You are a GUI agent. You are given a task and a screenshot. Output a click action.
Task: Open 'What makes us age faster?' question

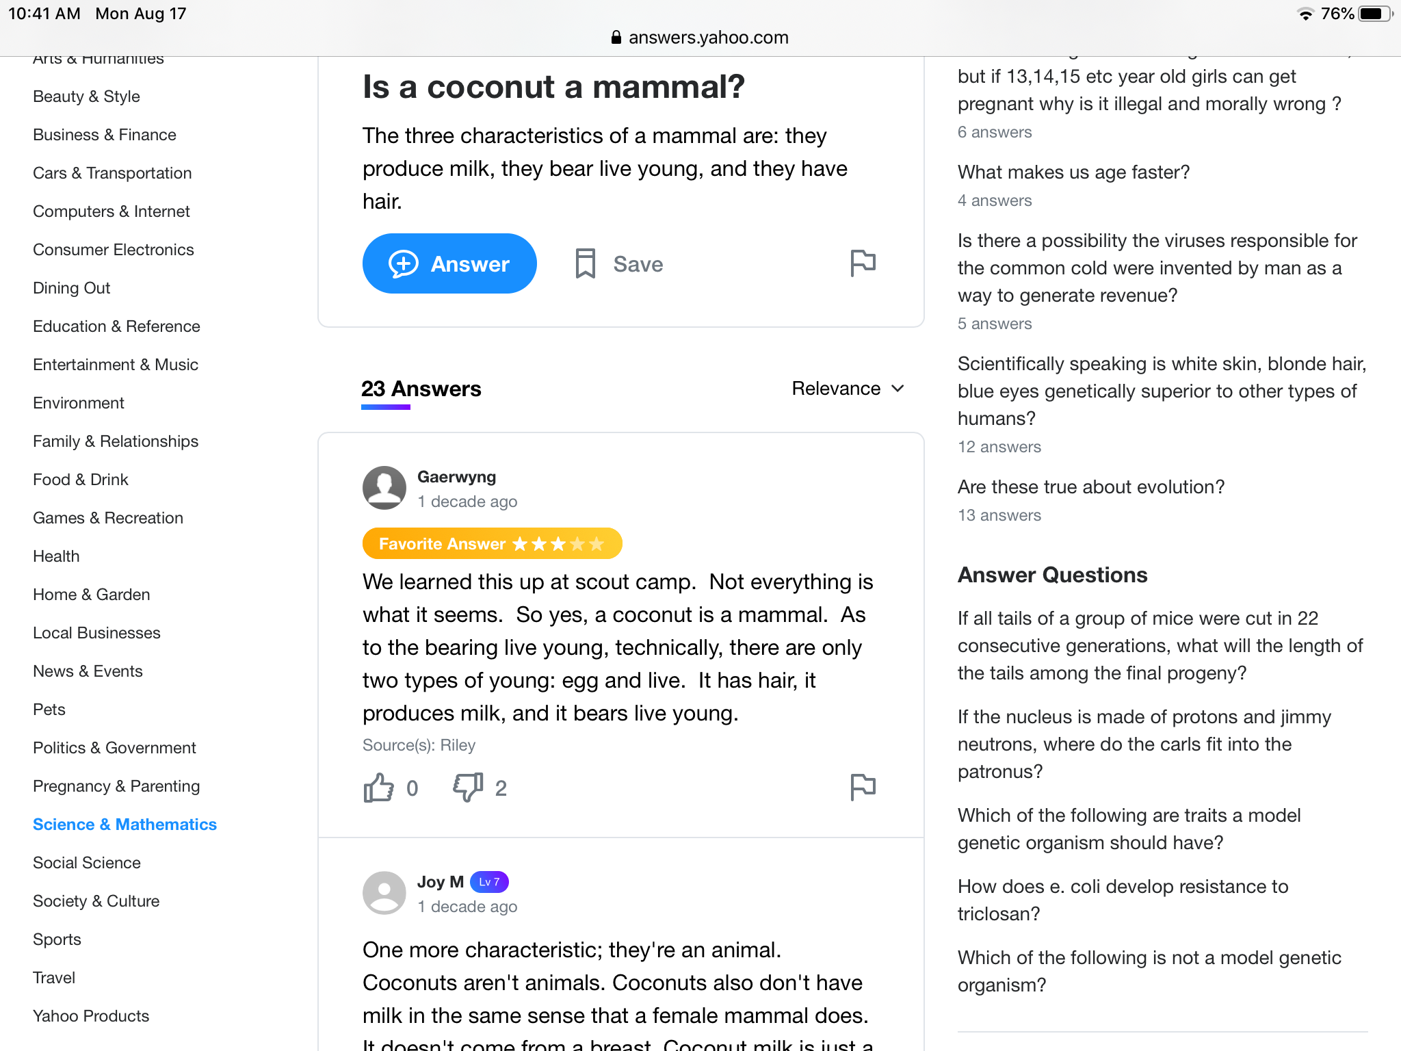[x=1073, y=172]
